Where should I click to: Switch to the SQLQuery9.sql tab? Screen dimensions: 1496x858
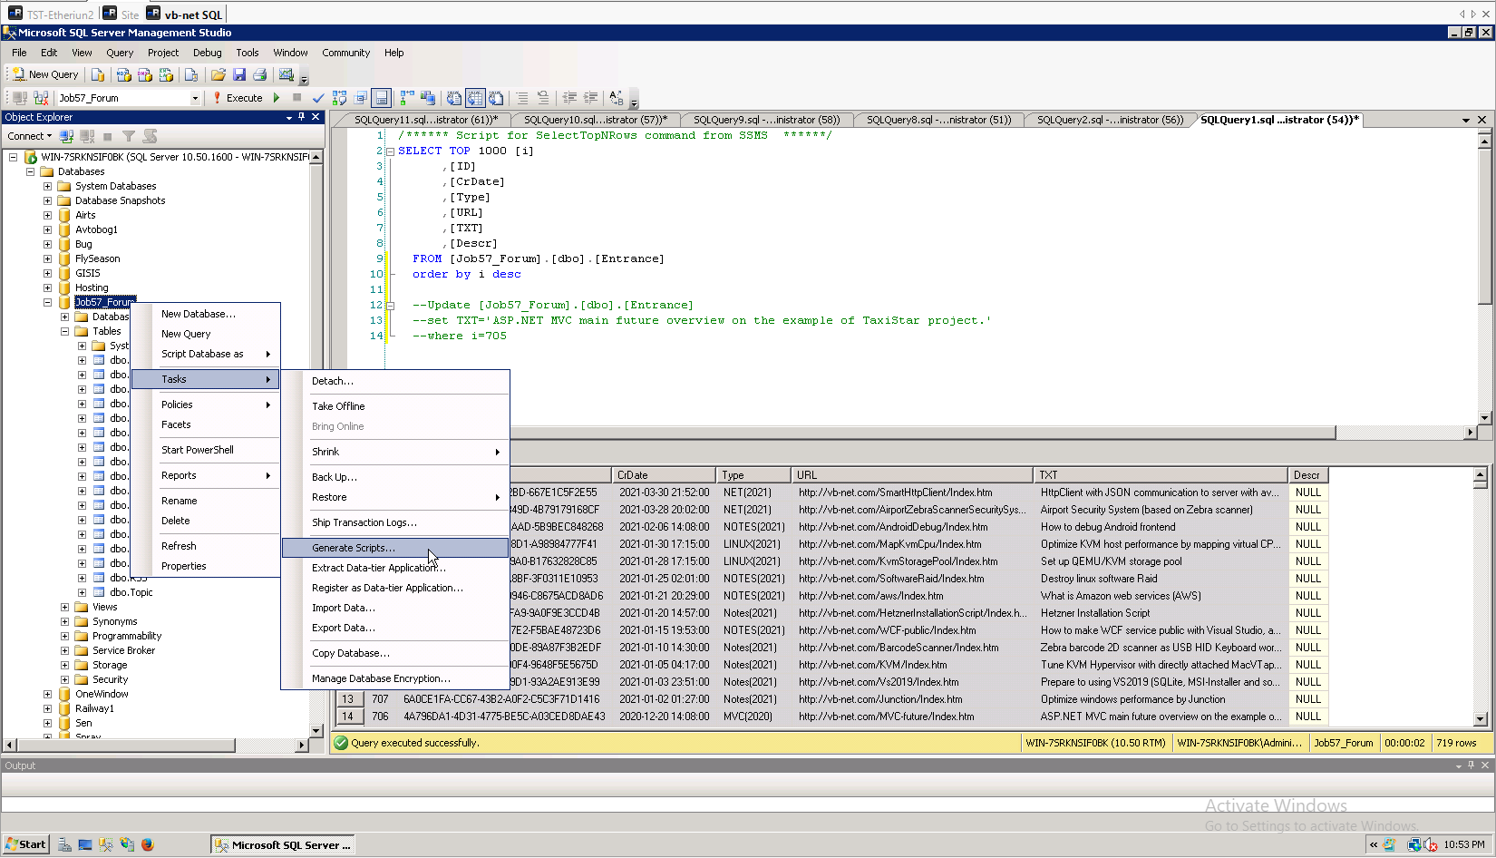pyautogui.click(x=766, y=120)
